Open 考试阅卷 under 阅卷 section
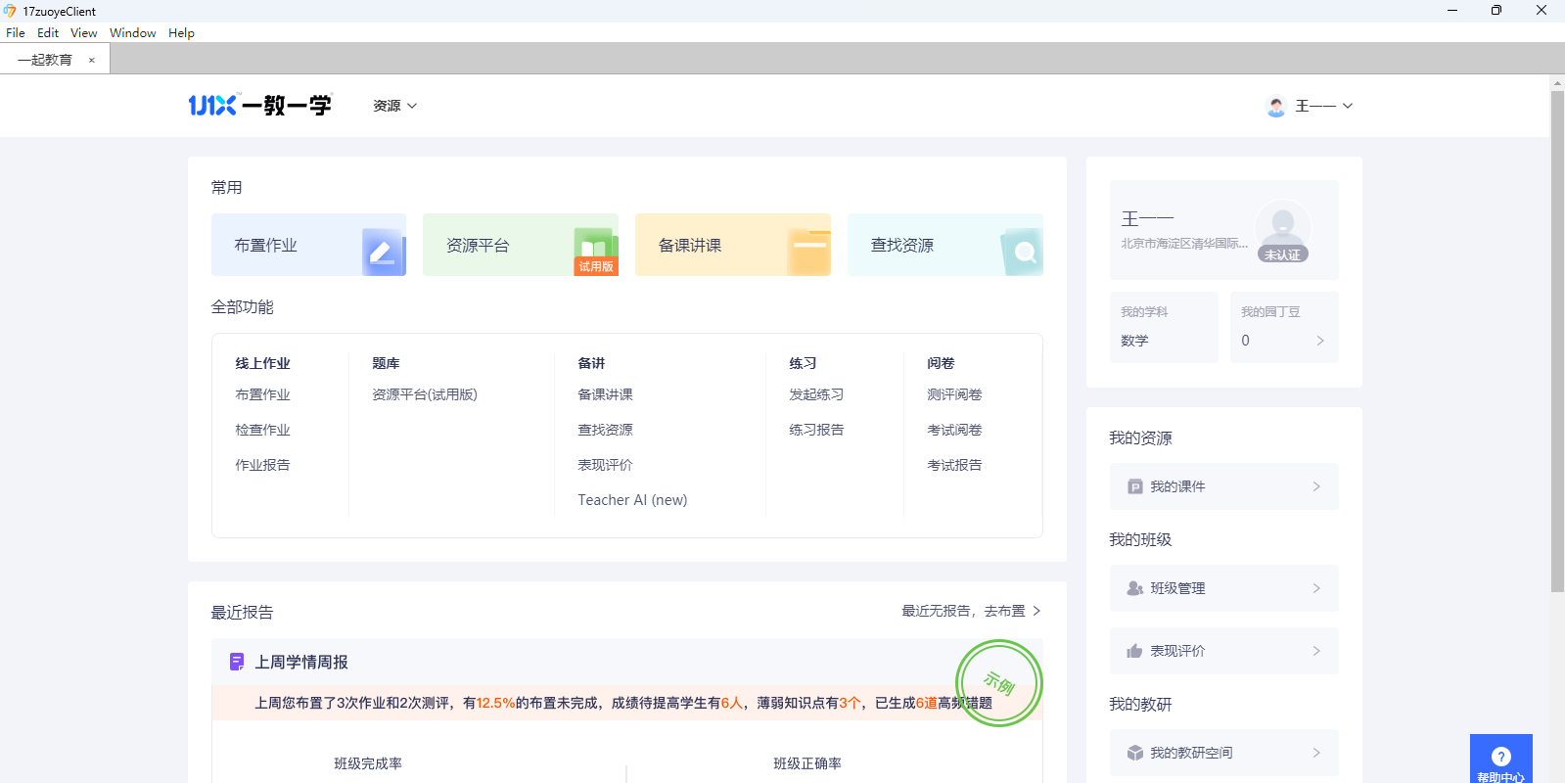 tap(954, 430)
